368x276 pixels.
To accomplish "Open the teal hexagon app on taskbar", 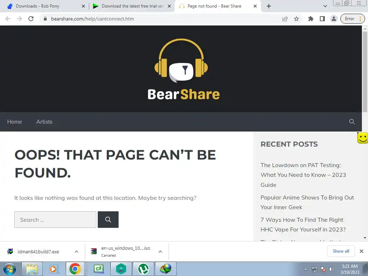I will tap(121, 269).
